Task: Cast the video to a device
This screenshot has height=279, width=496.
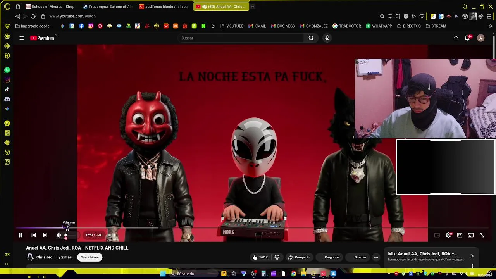Action: pyautogui.click(x=471, y=235)
